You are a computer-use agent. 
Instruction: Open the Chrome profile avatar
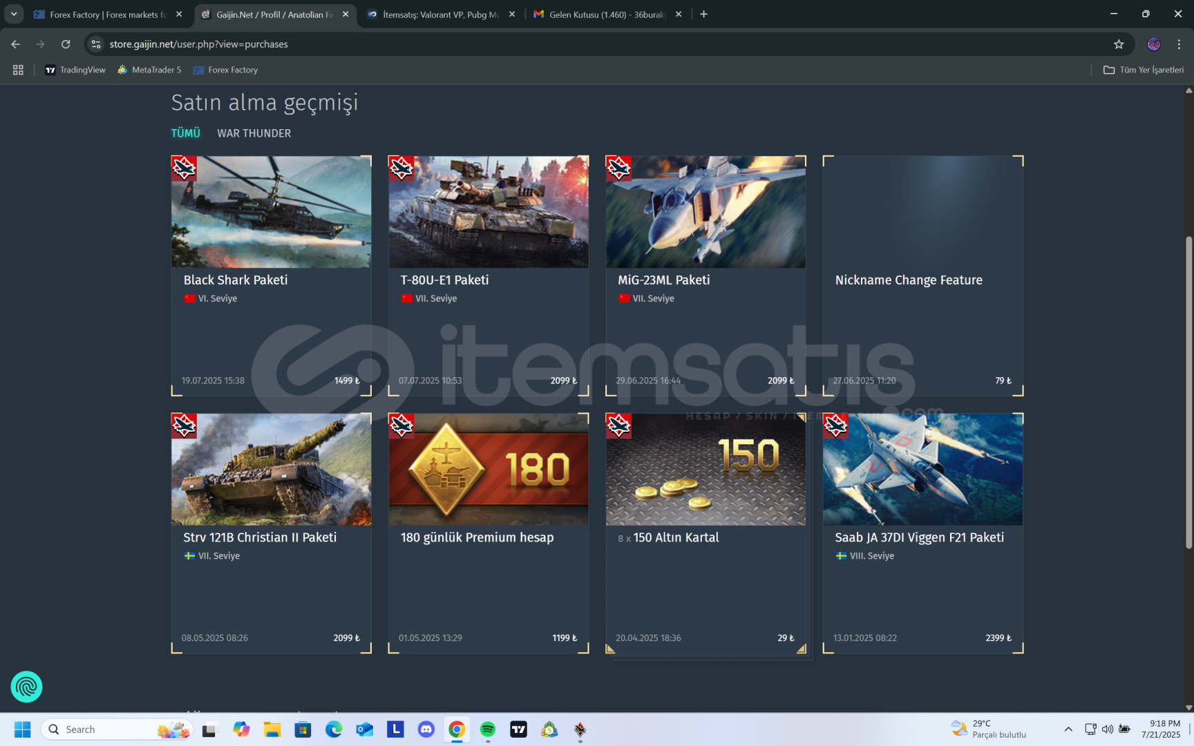(1154, 44)
